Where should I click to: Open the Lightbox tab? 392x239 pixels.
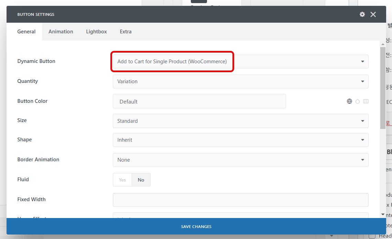coord(96,32)
